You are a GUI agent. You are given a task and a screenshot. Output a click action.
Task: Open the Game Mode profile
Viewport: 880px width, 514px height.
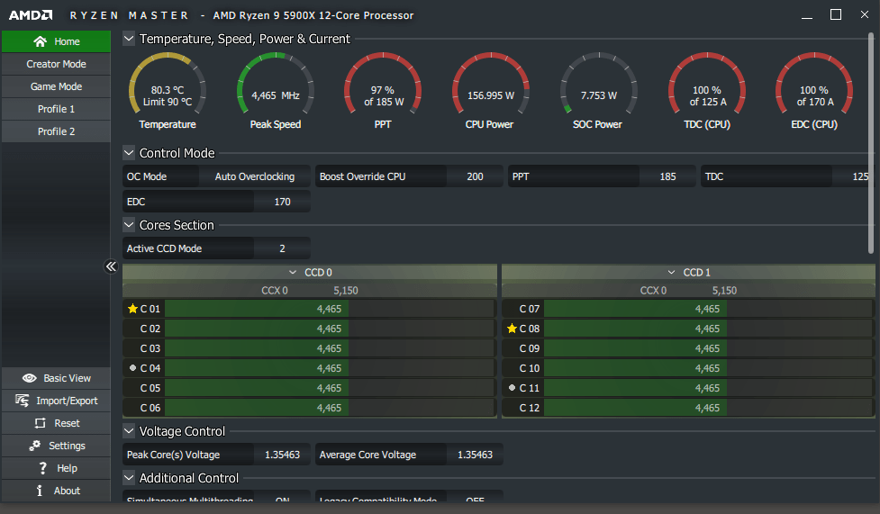coord(56,86)
